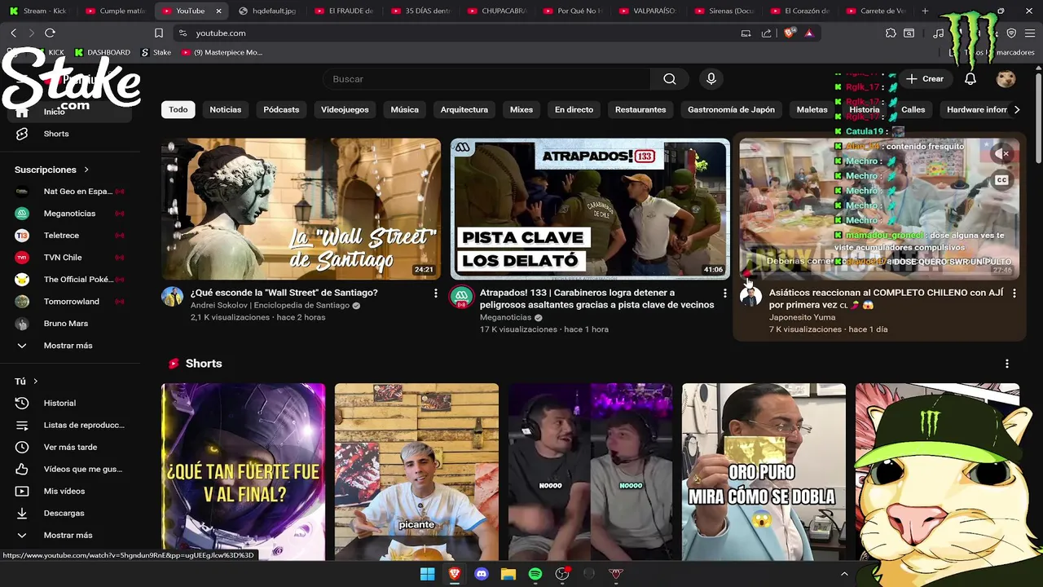Screen dimensions: 1043x587
Task: Switch to the CHUPACABRA browser tab
Action: pos(498,11)
